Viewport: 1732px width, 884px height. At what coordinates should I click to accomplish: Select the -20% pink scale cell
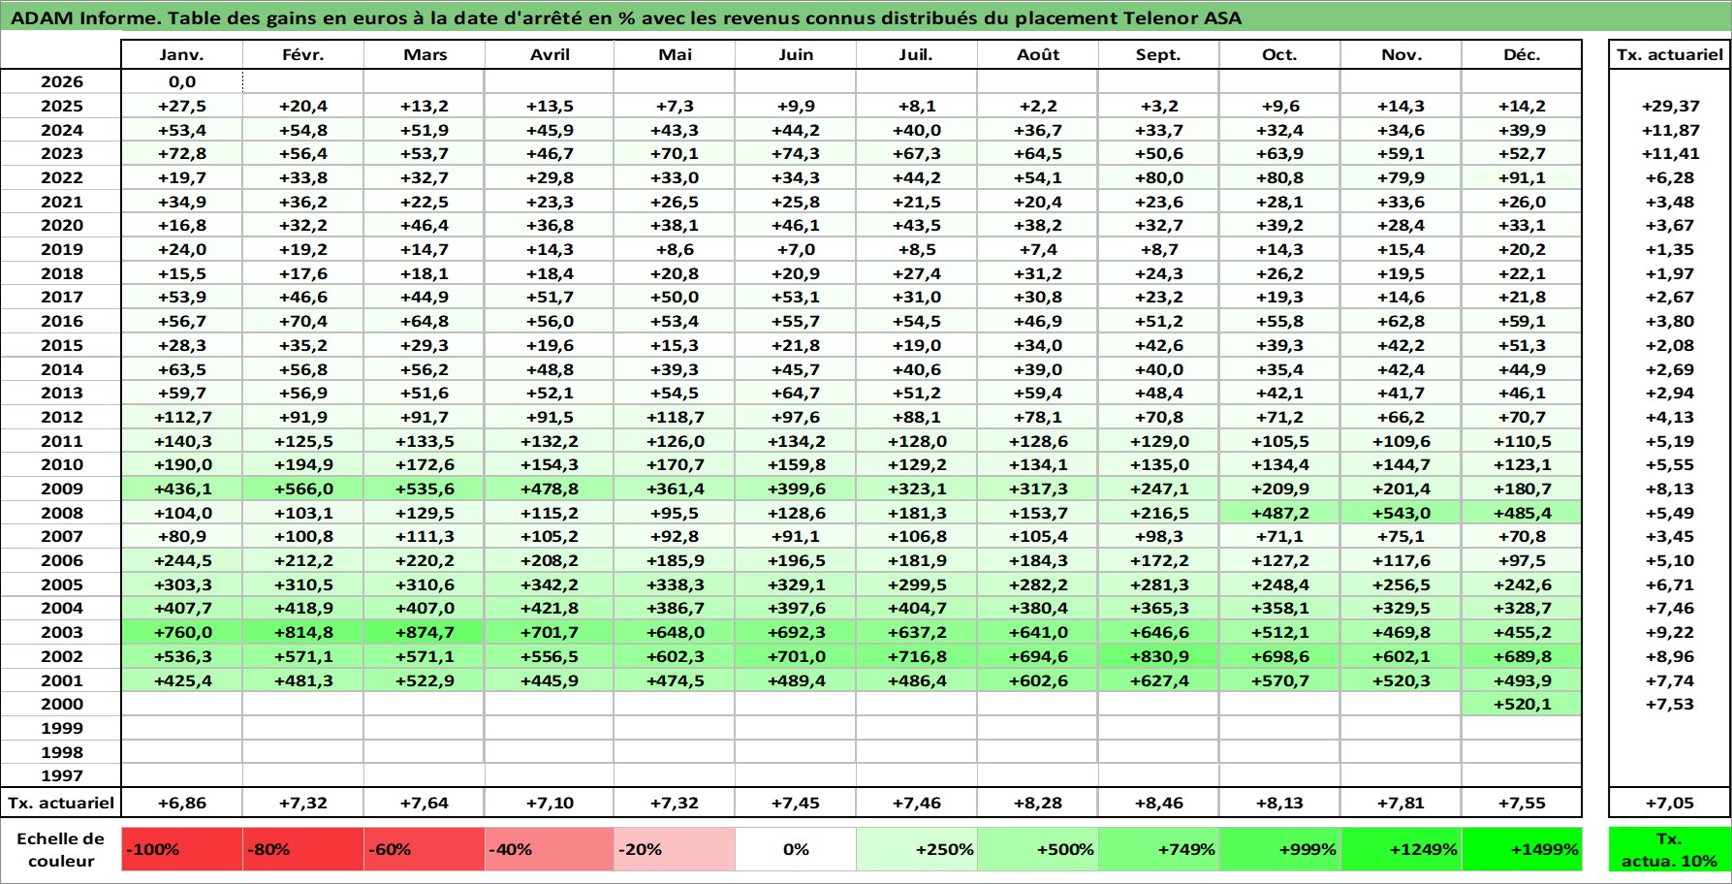675,849
